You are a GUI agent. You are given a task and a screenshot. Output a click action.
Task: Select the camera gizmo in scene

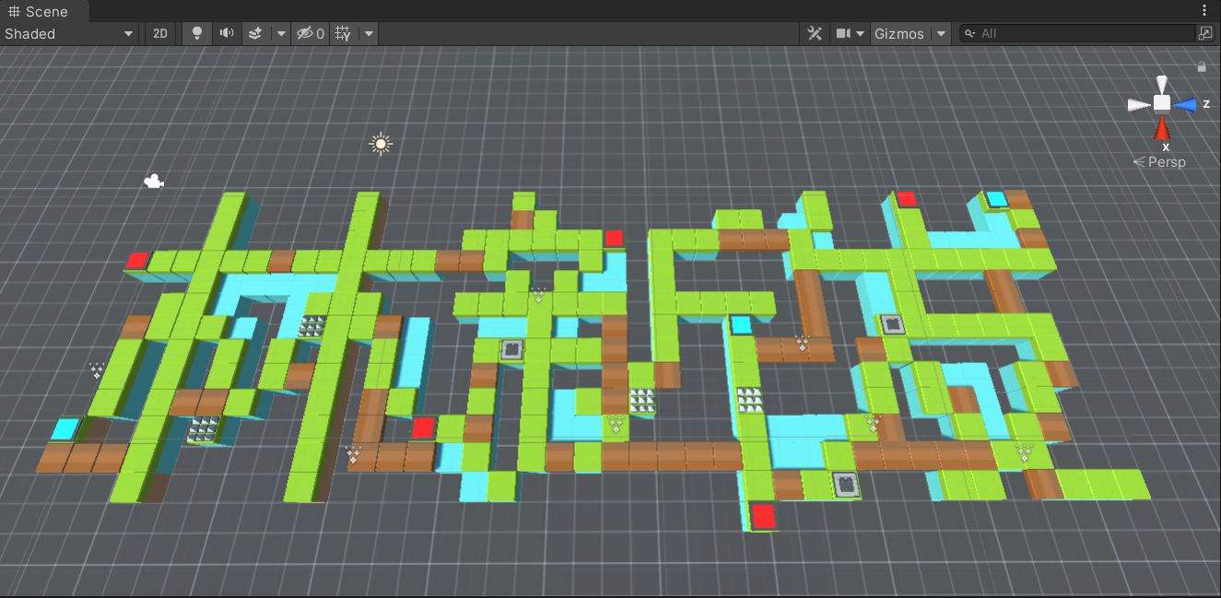[154, 182]
